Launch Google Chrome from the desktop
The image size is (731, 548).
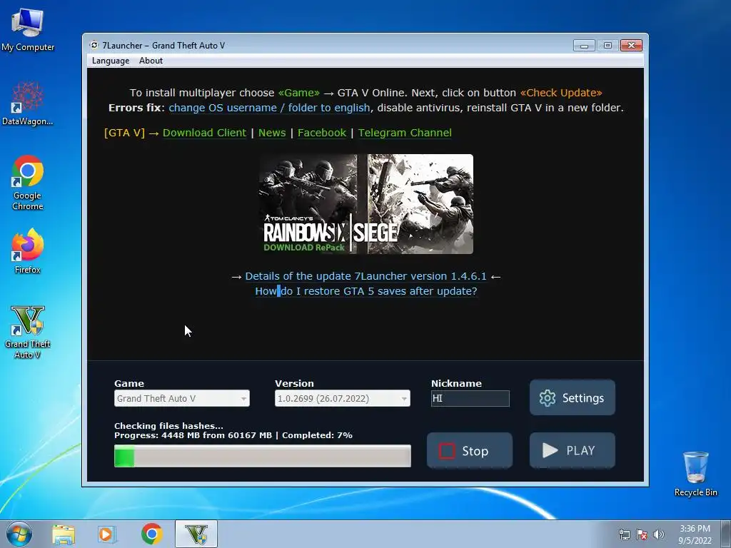[x=28, y=183]
